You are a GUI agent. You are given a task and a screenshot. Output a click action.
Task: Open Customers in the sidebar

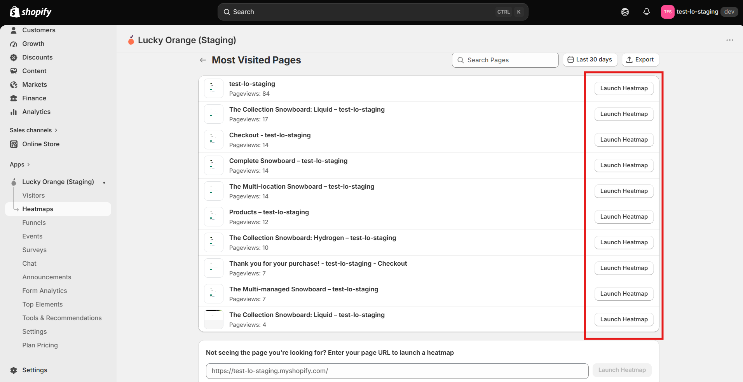pos(38,30)
